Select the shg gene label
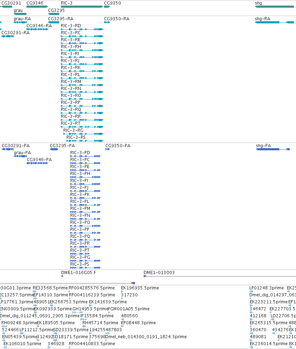The image size is (296, 349). [x=258, y=3]
